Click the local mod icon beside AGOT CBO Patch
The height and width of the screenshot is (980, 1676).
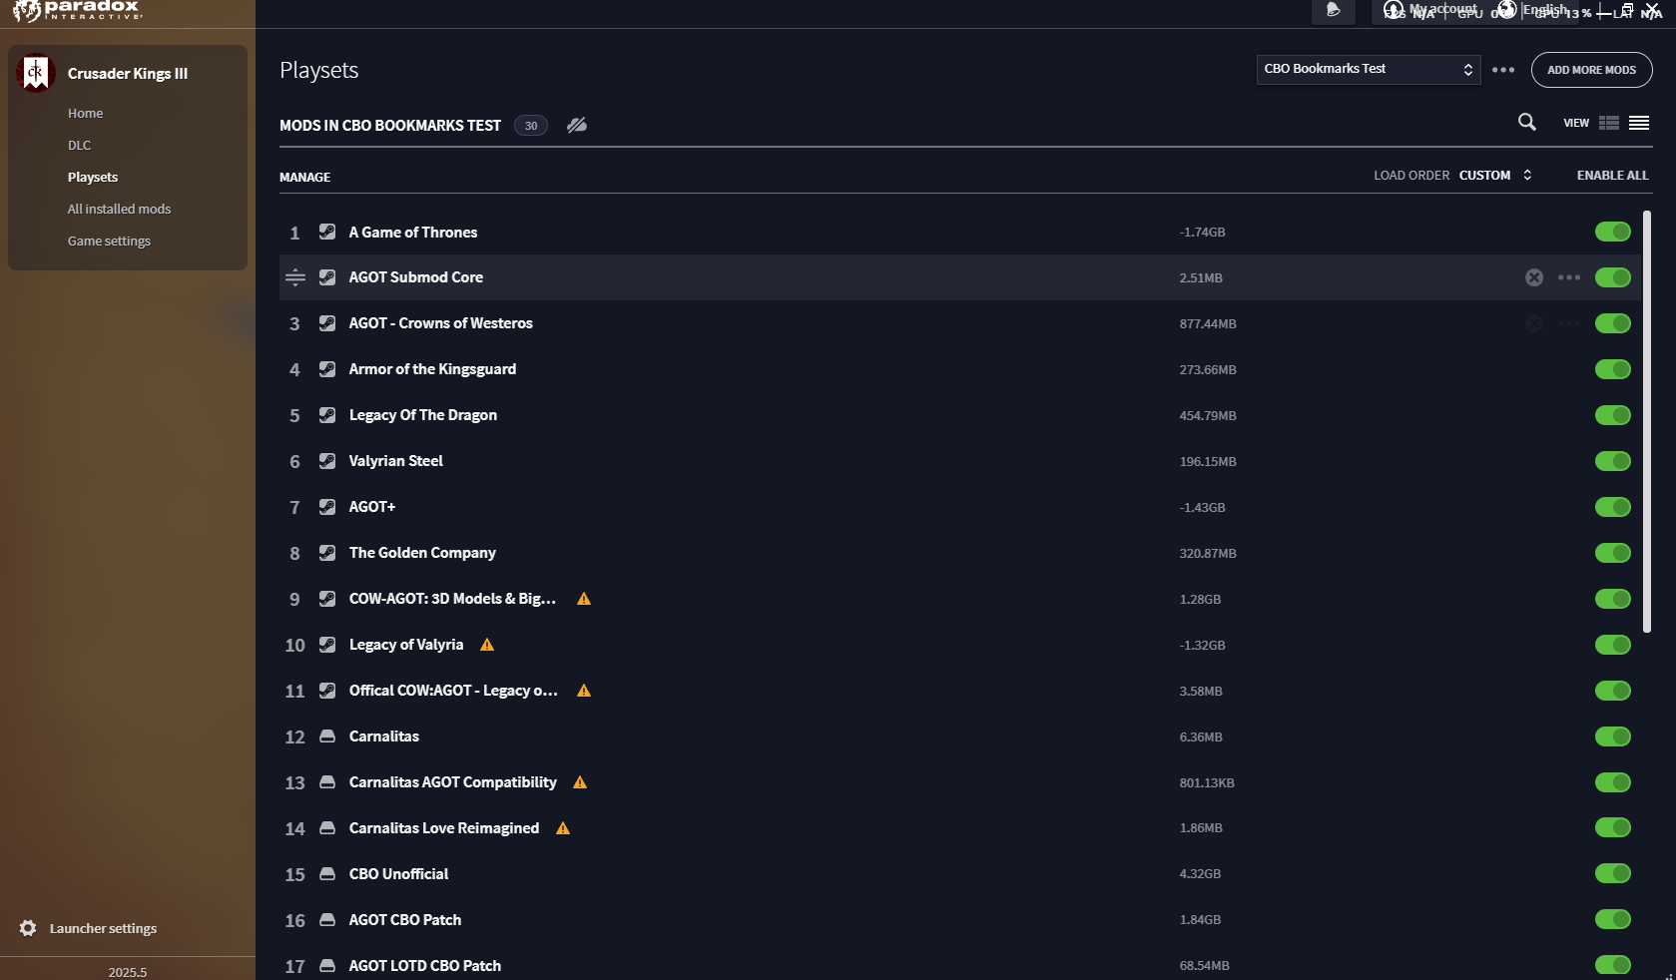(327, 920)
